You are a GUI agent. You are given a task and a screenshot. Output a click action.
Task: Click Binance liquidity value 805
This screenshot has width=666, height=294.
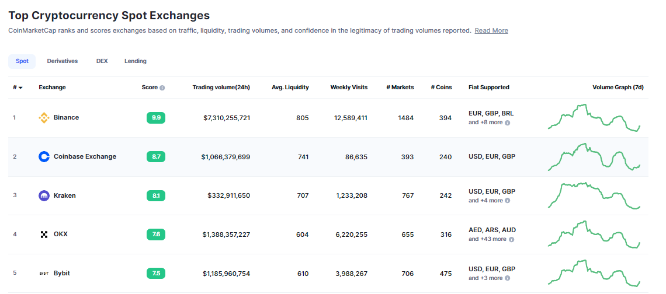tap(303, 117)
